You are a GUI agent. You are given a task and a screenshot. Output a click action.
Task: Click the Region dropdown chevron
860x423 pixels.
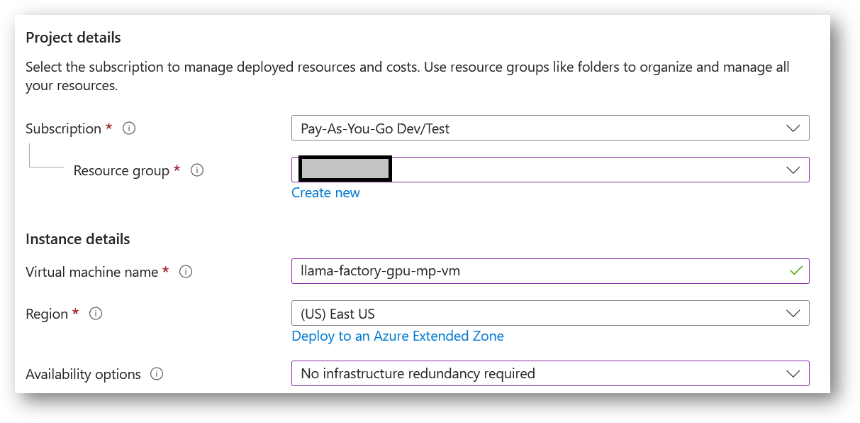click(793, 313)
